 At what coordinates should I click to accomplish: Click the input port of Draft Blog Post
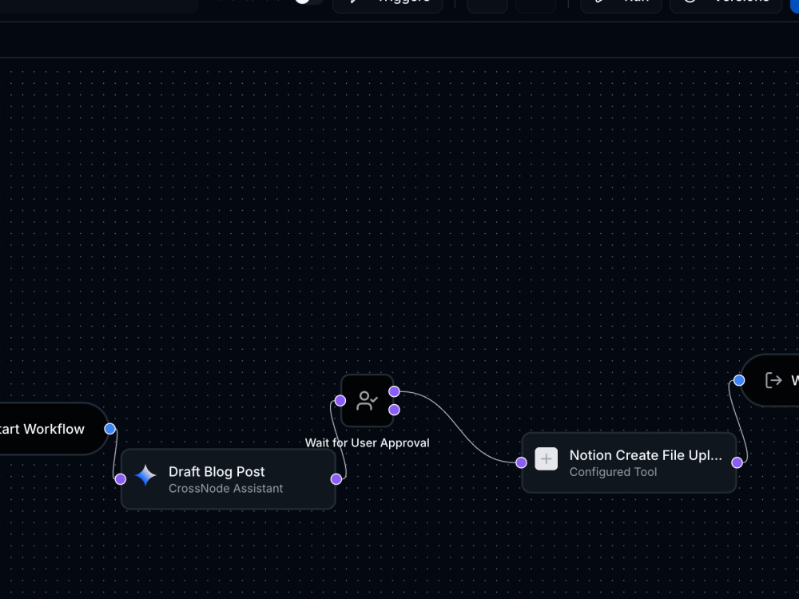pos(121,478)
